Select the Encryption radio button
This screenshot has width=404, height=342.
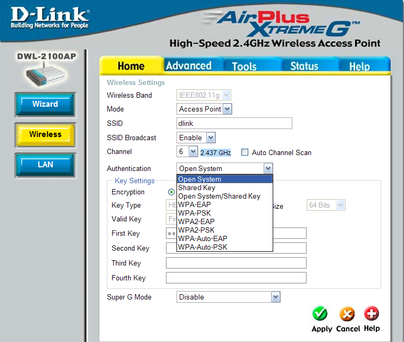click(x=171, y=192)
